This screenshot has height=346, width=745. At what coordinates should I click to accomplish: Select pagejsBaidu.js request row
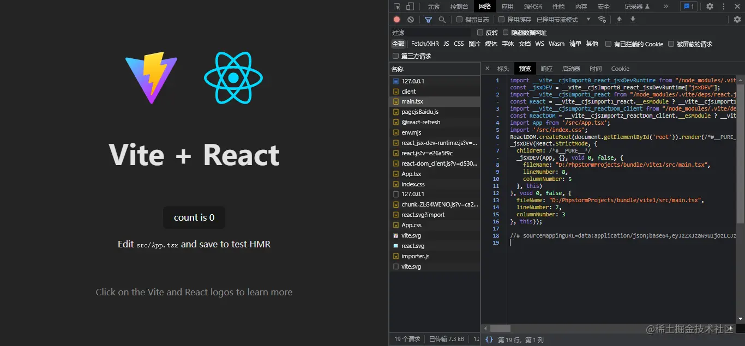pos(435,112)
